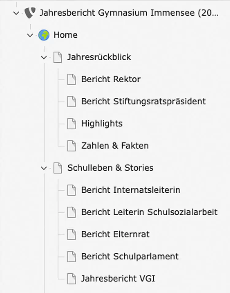Image resolution: width=230 pixels, height=293 pixels.
Task: Select the Bericht Stiftungsratspräsident page
Action: 144,101
